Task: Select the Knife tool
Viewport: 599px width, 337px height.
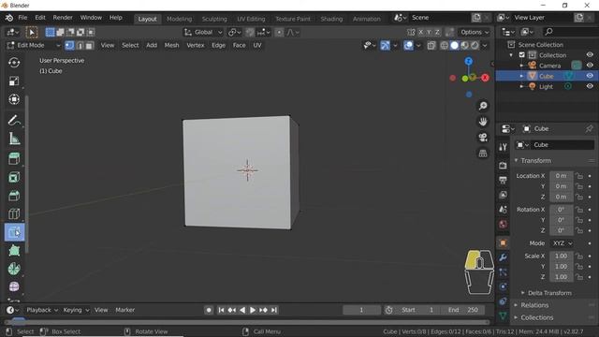Action: click(x=14, y=232)
